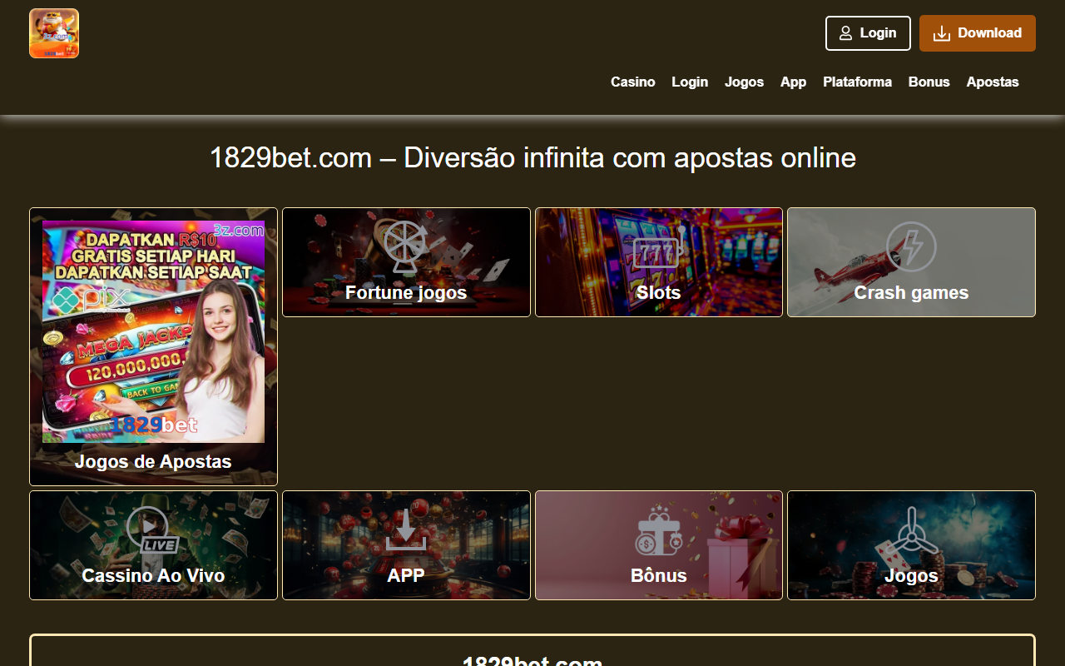Open the Login button in header
This screenshot has height=666, width=1065.
[868, 33]
